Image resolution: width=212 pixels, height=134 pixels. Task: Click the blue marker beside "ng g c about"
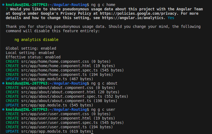[x=3, y=83]
